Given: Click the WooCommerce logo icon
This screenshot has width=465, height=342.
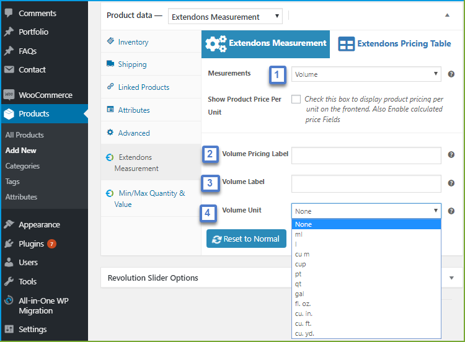Looking at the screenshot, I should tap(9, 95).
